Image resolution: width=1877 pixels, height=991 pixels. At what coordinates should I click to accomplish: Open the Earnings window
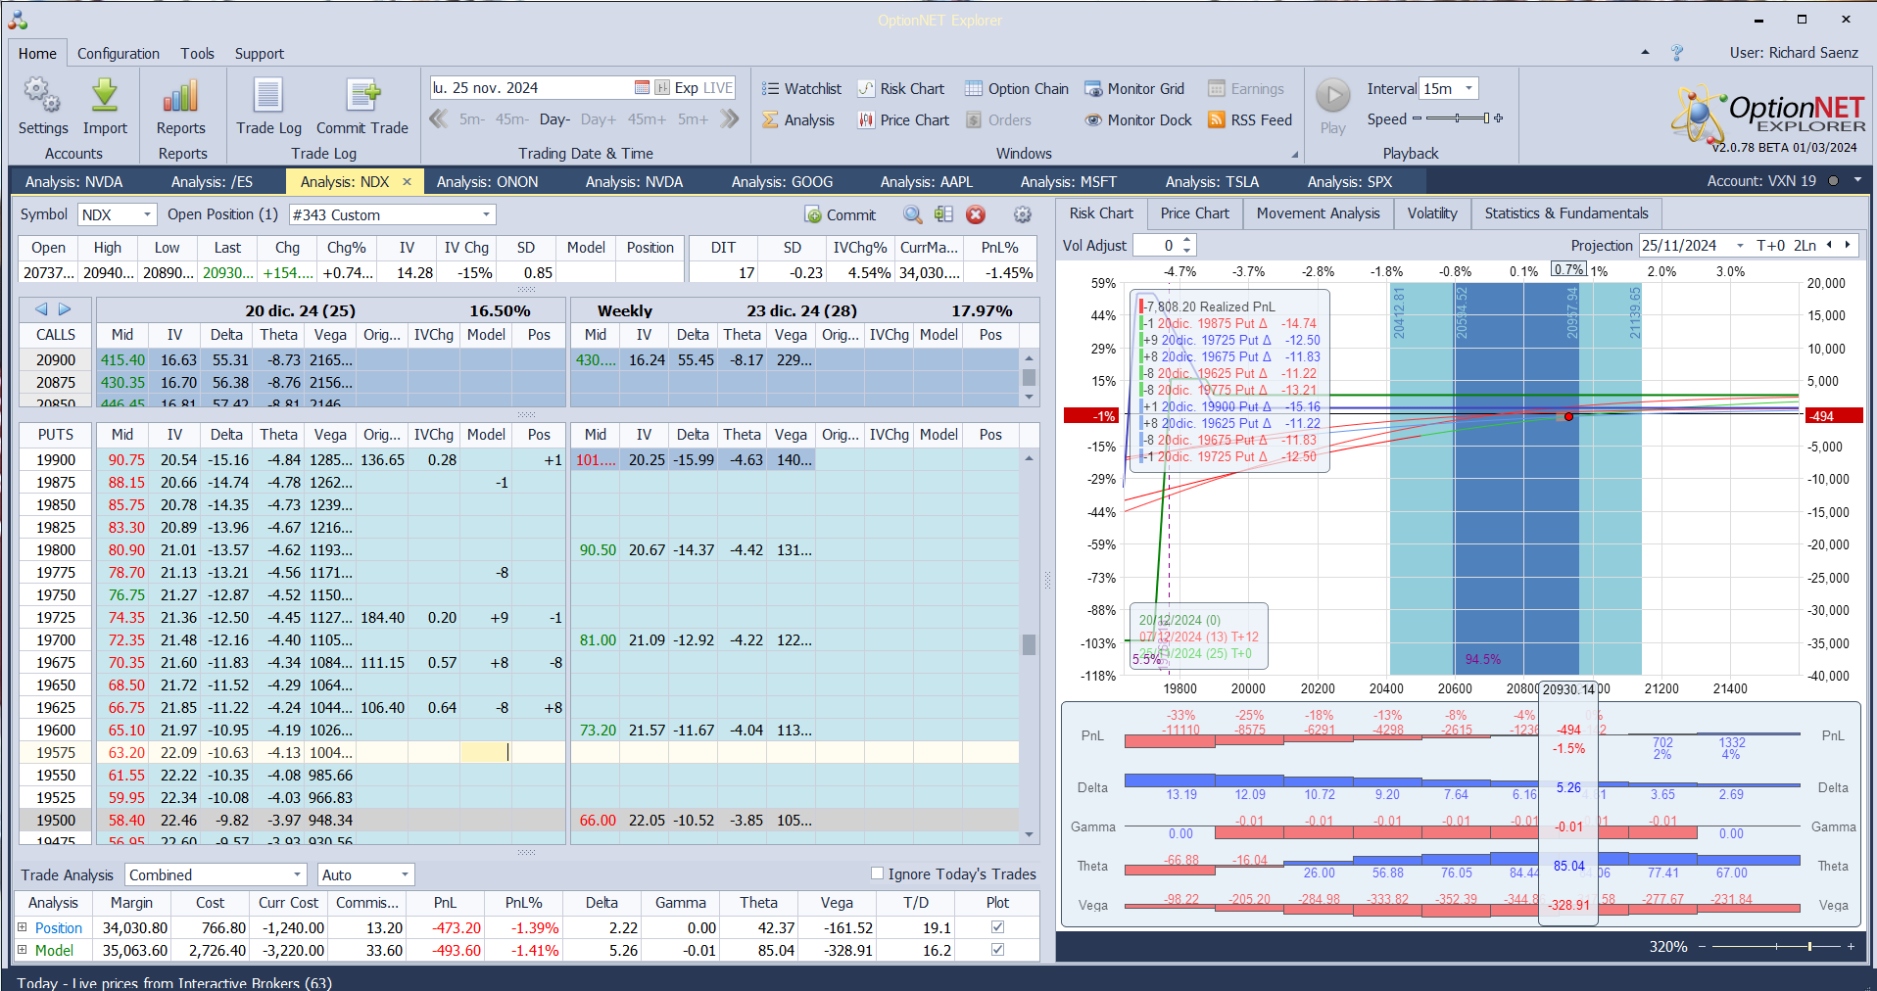(1246, 88)
